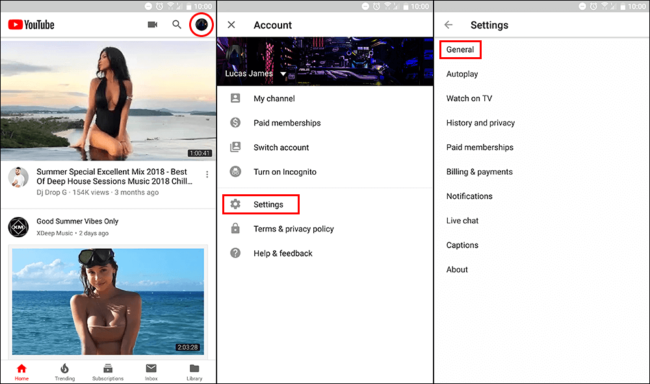The width and height of the screenshot is (650, 384).
Task: Tap Wi-Fi icon in Settings status bar
Action: pos(604,6)
